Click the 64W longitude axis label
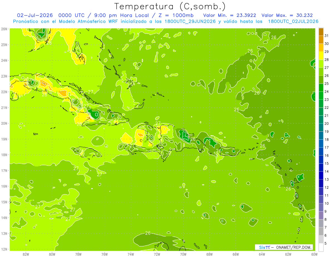The height and width of the screenshot is (258, 334). coord(262,254)
